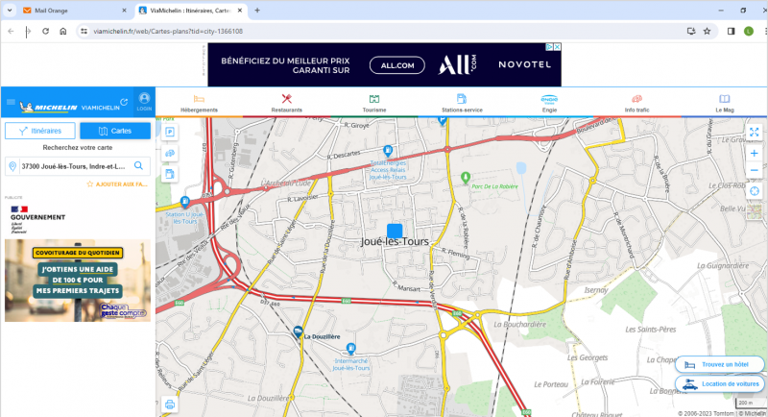Viewport: 768px width, 417px height.
Task: Click the Parc De La Rabière green pin
Action: (x=466, y=178)
